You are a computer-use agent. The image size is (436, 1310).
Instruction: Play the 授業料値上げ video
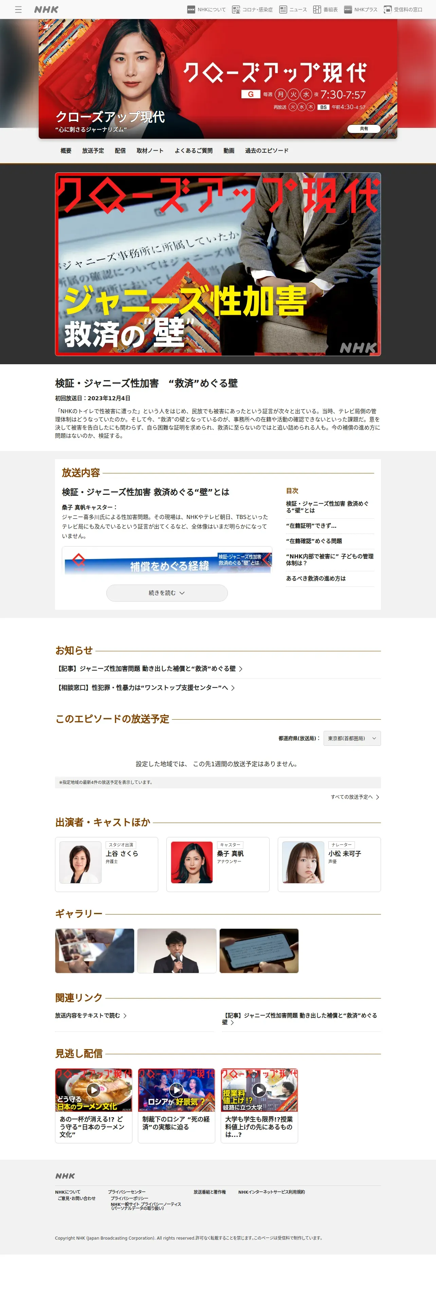[259, 1090]
